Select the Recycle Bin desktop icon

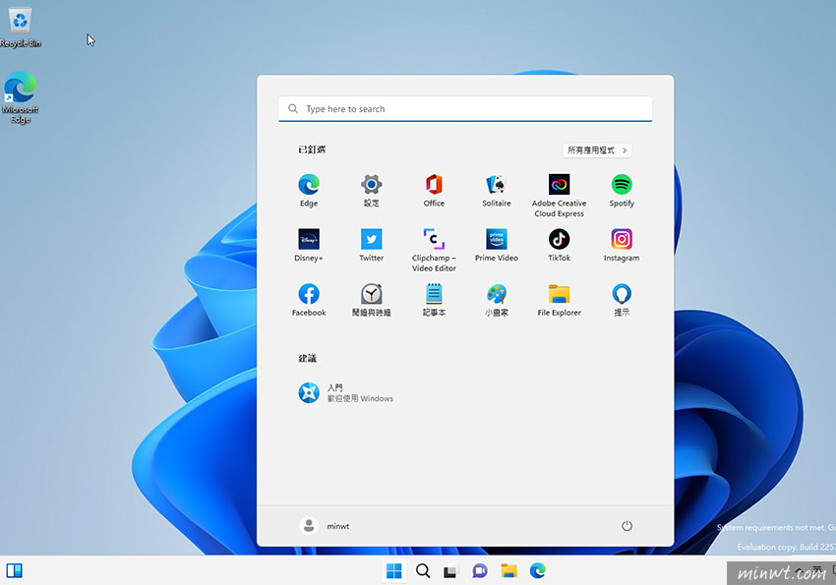click(21, 27)
